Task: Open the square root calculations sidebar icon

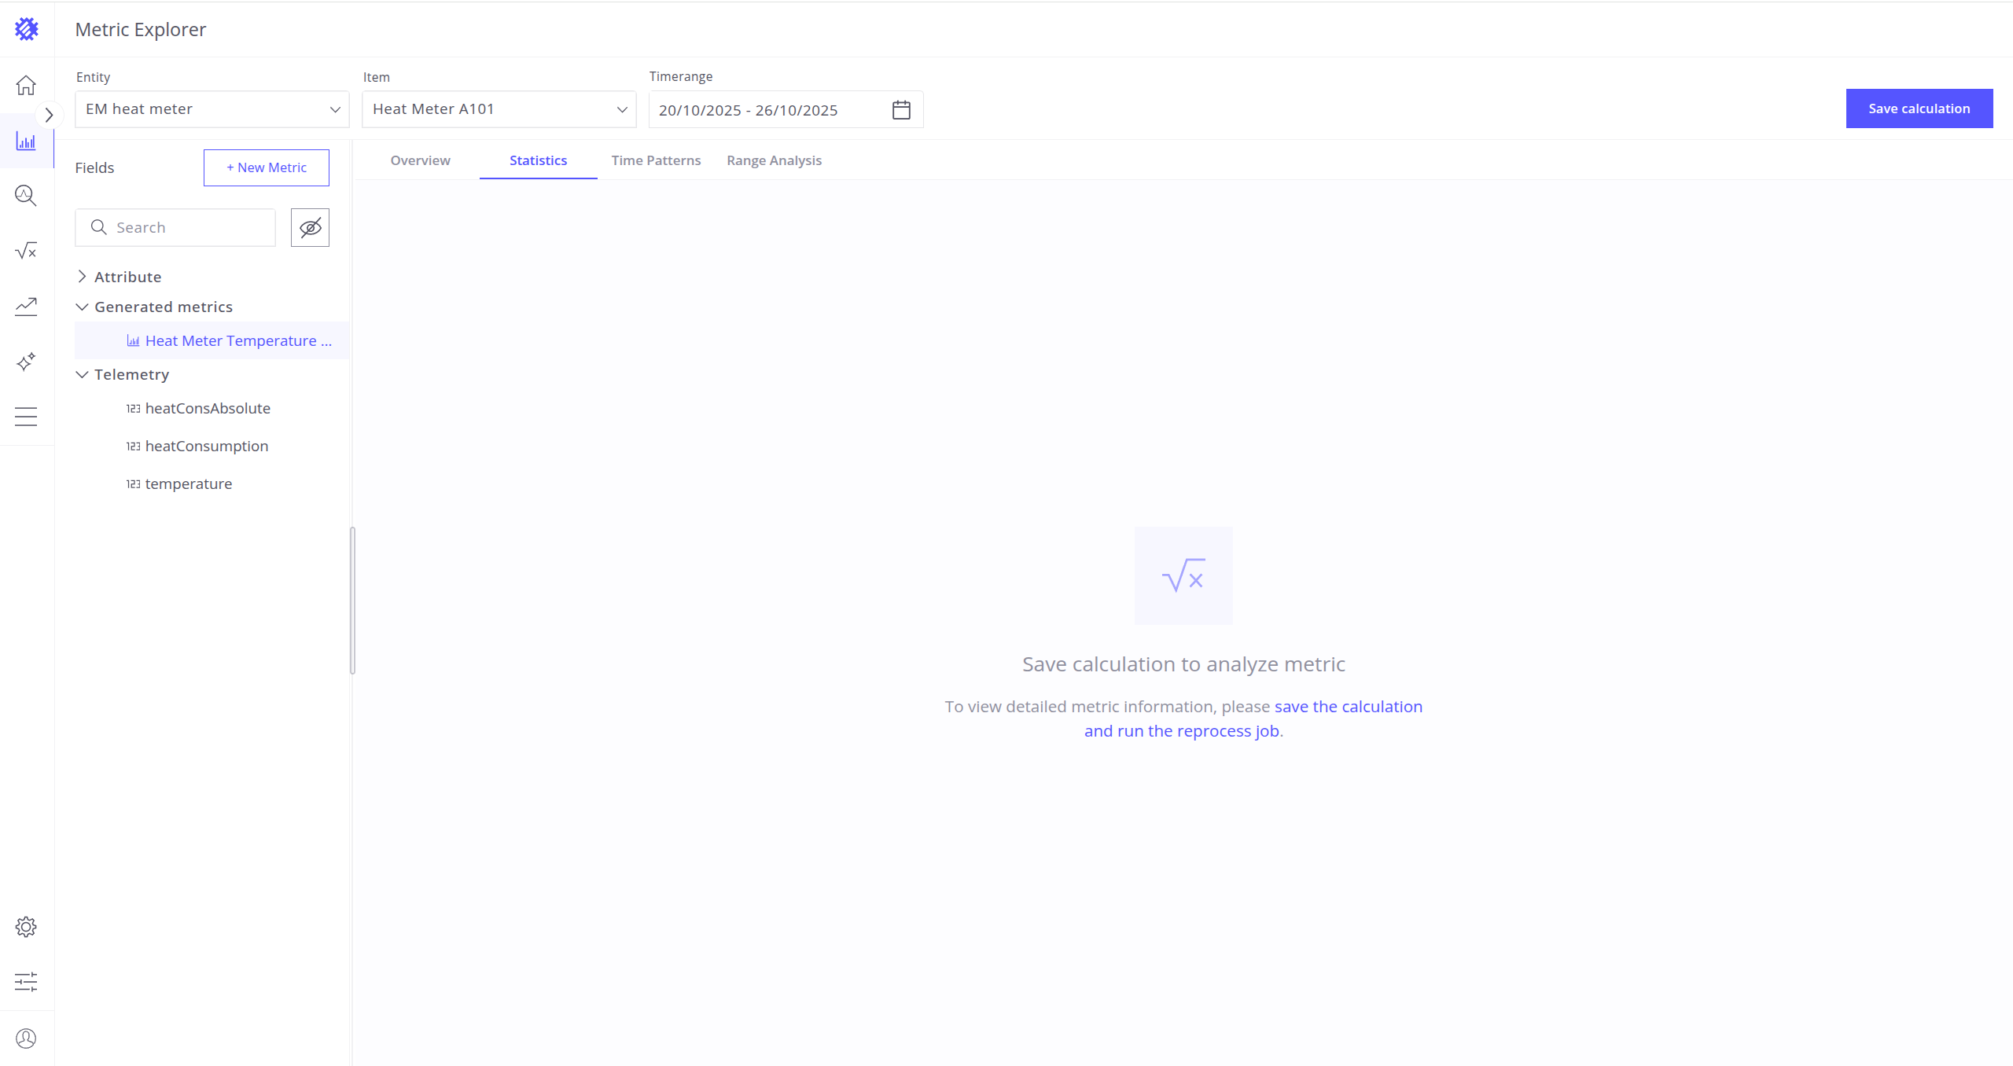Action: tap(26, 251)
